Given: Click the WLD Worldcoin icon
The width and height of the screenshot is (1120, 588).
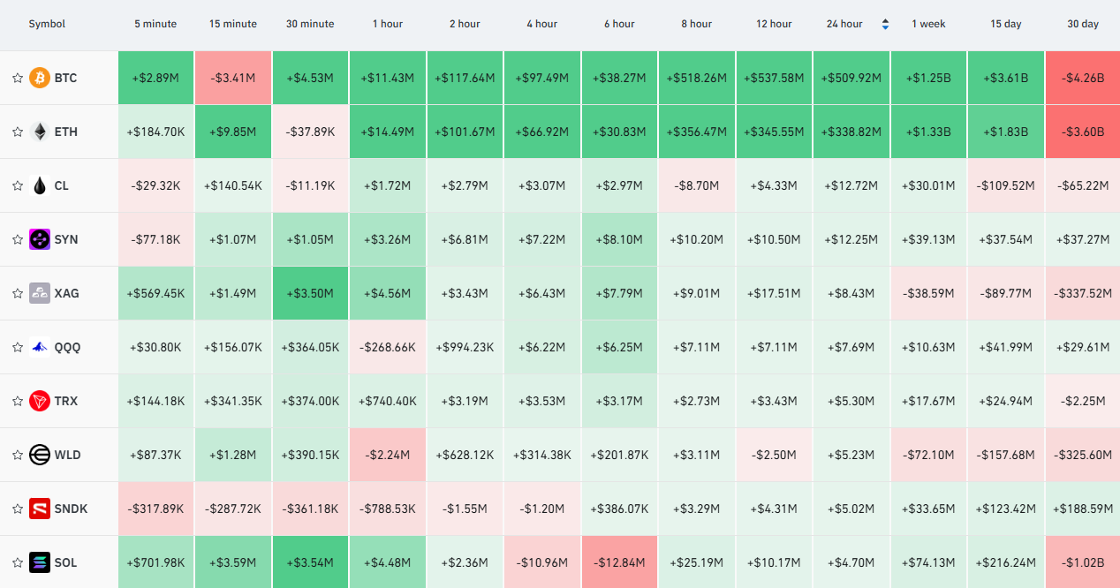Looking at the screenshot, I should click(x=40, y=455).
